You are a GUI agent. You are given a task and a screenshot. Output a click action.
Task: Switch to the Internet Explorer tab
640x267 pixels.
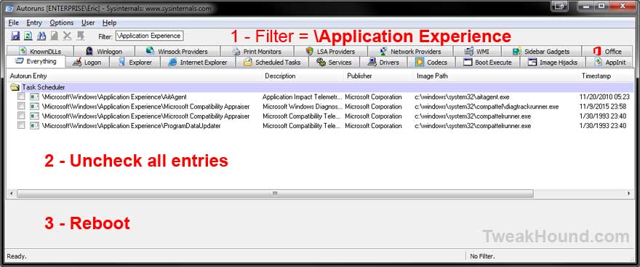198,63
